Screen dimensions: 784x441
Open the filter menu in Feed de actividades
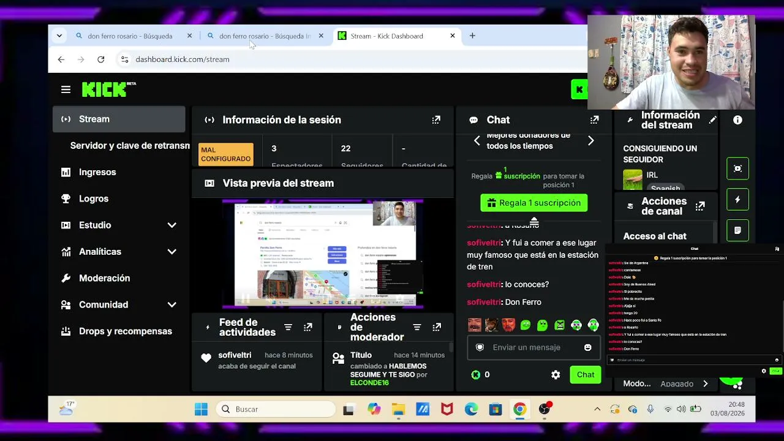click(288, 327)
